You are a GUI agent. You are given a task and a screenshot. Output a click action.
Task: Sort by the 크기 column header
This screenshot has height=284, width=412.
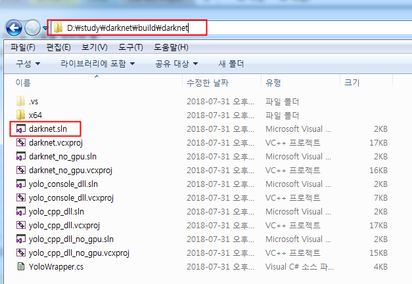pos(352,83)
